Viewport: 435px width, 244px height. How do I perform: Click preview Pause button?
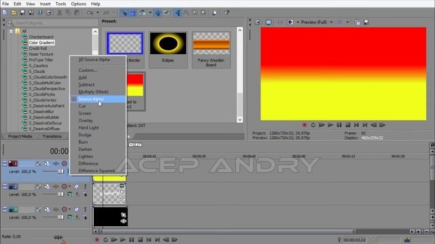(339, 125)
